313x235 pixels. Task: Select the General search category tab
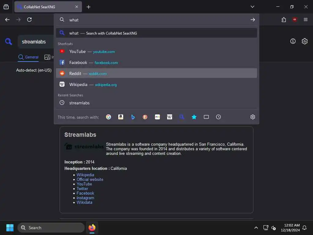pyautogui.click(x=28, y=57)
